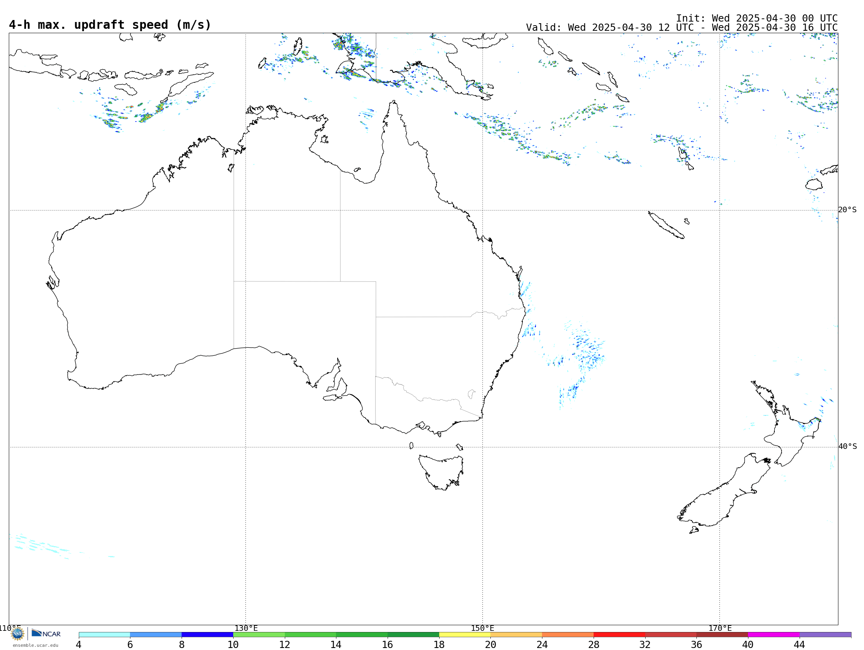Screen dimensions: 864x650
Task: Choose the dark green 16–18 colorbar swatch
Action: pos(413,635)
